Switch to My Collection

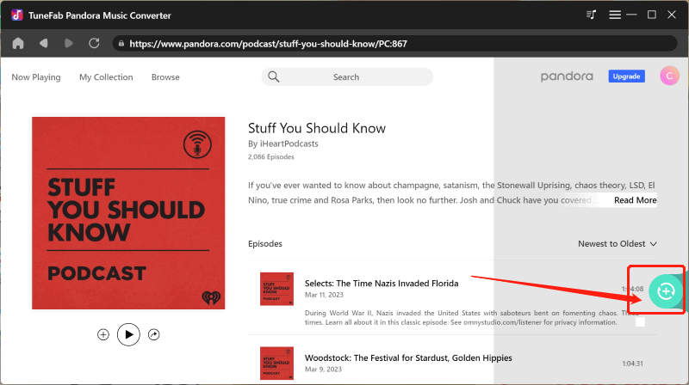coord(106,77)
